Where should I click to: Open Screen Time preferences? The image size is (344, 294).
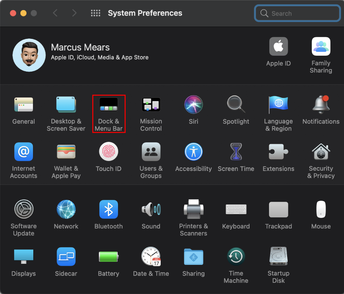[x=236, y=152]
